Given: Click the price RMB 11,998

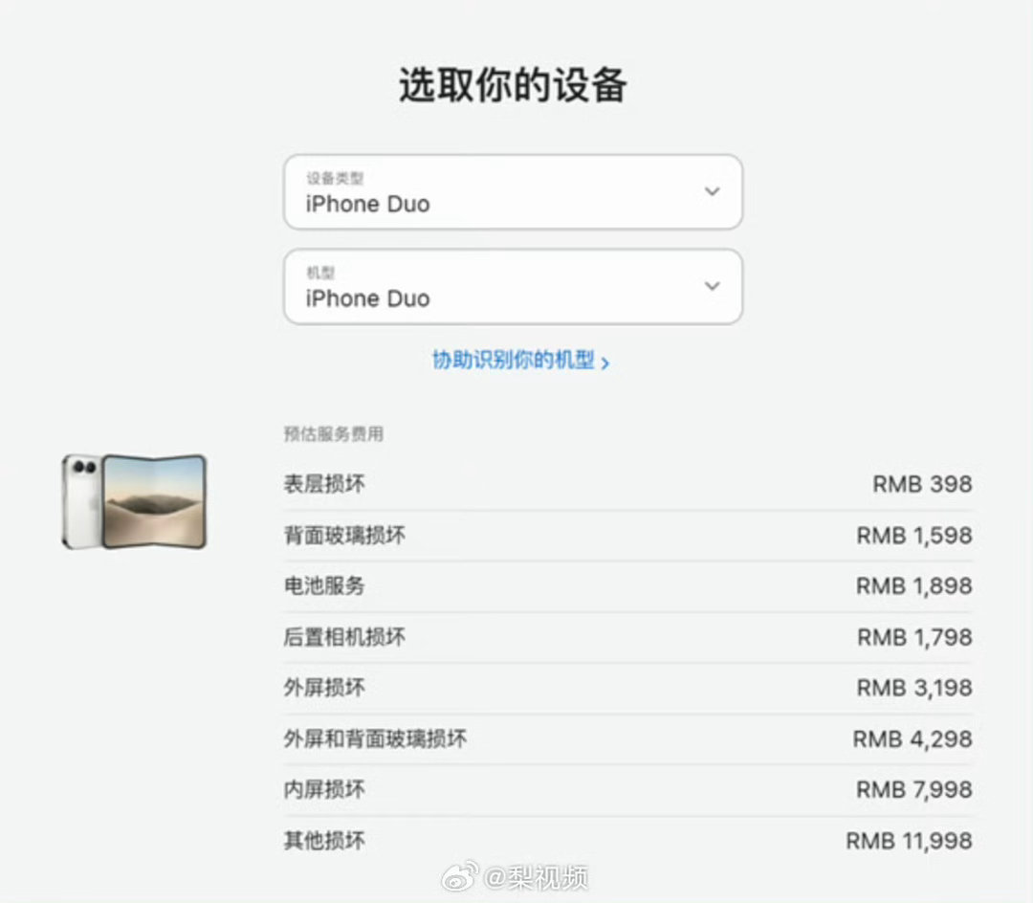Looking at the screenshot, I should pyautogui.click(x=910, y=841).
